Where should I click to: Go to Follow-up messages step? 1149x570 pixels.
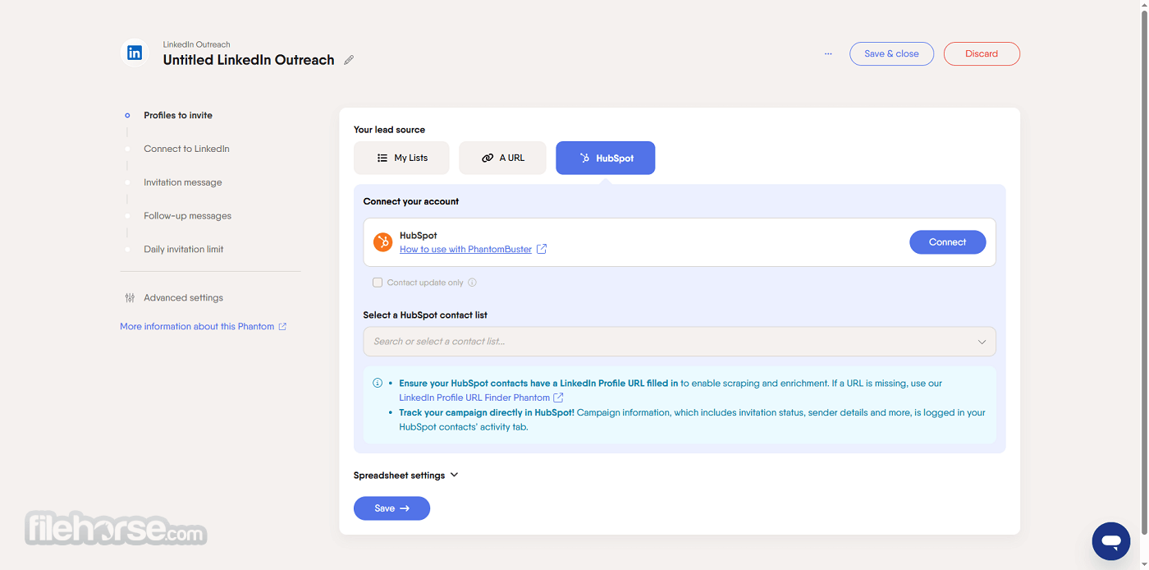(x=187, y=216)
